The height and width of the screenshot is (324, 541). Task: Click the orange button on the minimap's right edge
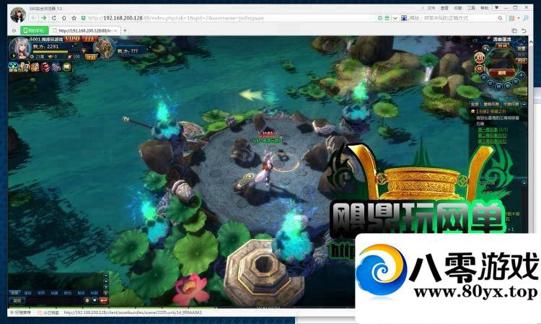pos(522,61)
